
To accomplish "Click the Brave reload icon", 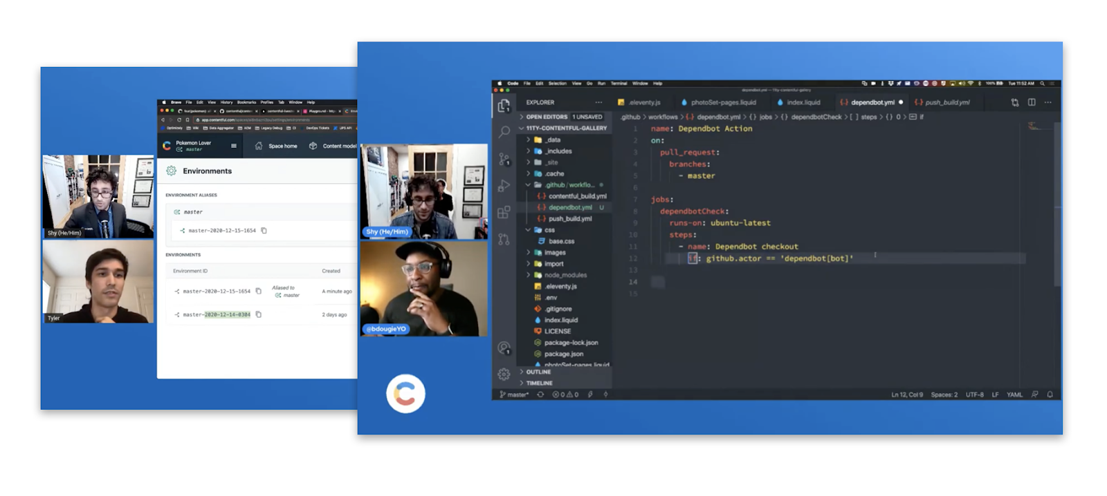I will tap(179, 120).
